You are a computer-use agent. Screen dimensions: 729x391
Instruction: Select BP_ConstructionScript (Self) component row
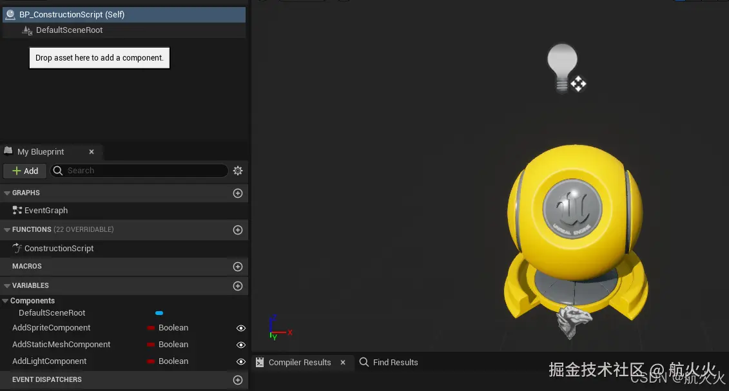click(x=124, y=14)
